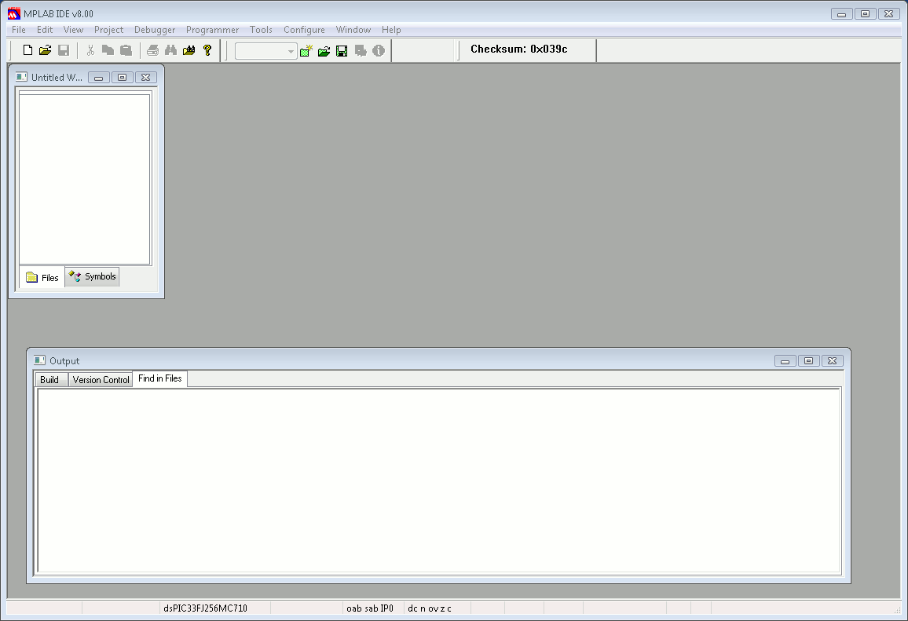Open the Project menu
Image resolution: width=908 pixels, height=621 pixels.
pos(109,30)
